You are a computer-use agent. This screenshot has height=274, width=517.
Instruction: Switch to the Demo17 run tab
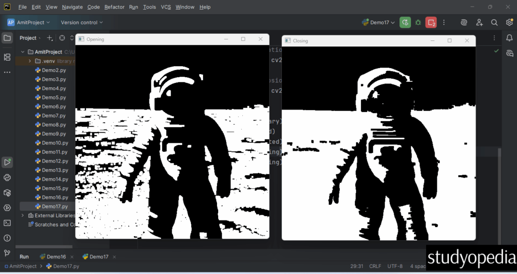coord(95,256)
